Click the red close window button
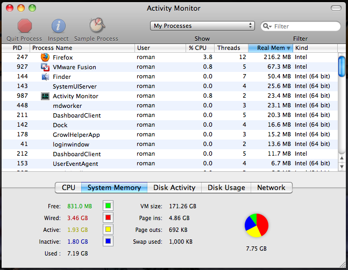 pos(10,8)
